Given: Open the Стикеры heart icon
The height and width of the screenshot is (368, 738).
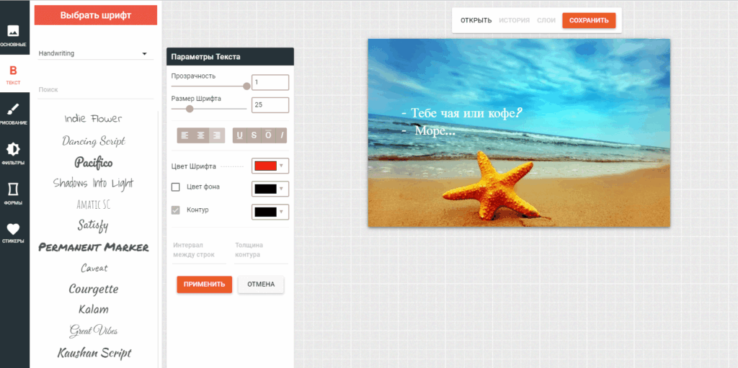Looking at the screenshot, I should [x=14, y=233].
